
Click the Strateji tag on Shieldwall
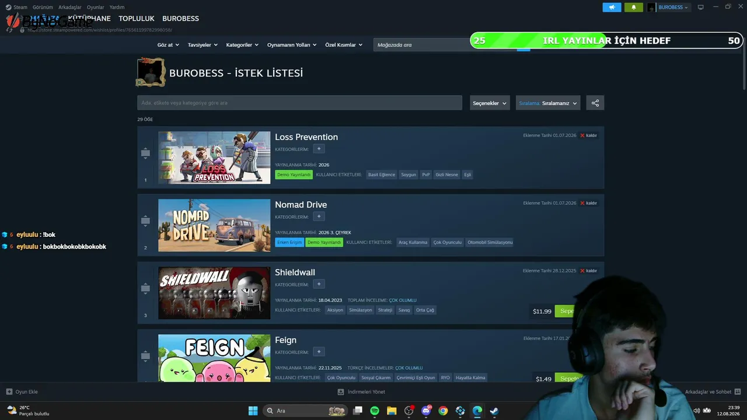(x=385, y=310)
